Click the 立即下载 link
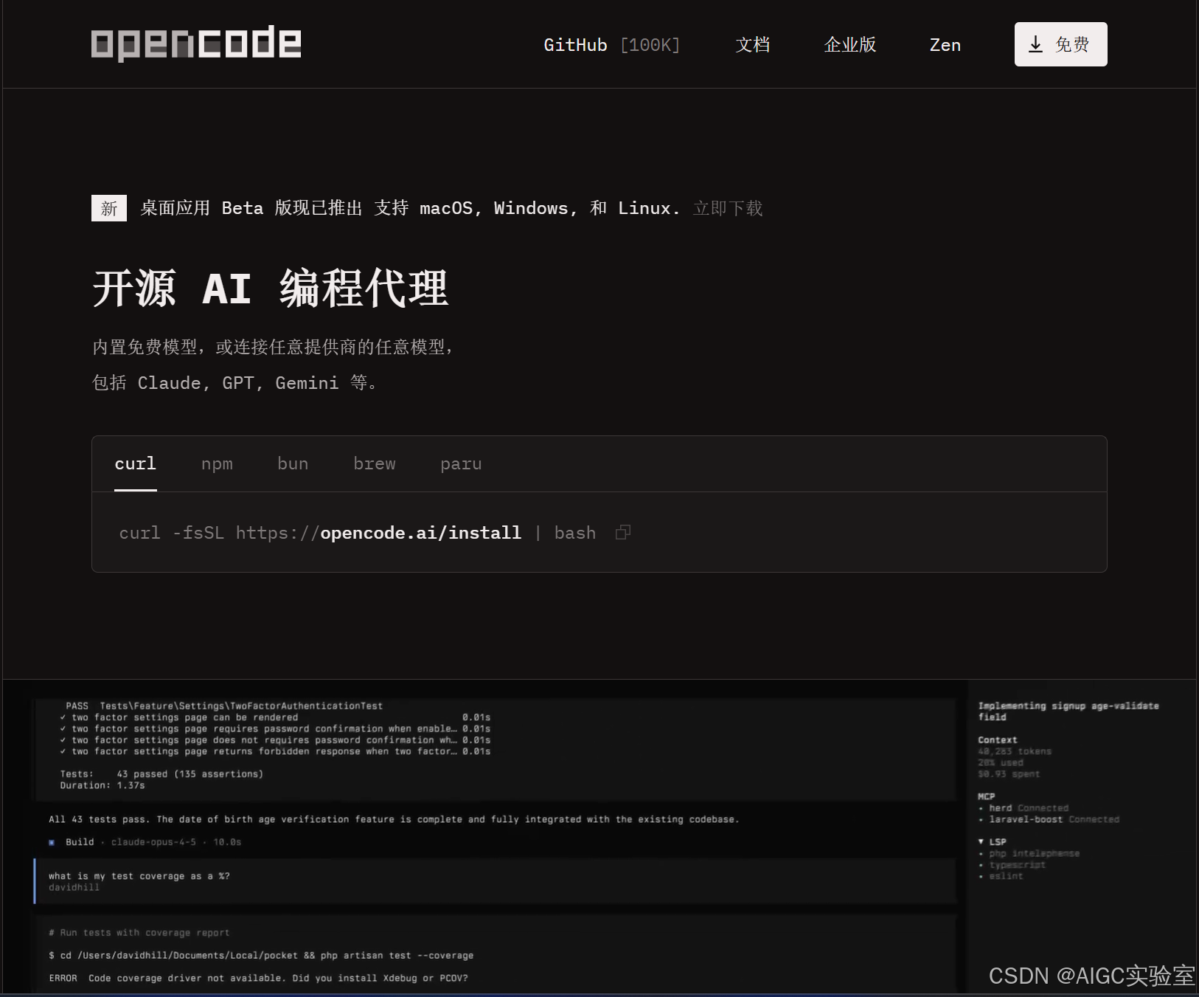This screenshot has height=997, width=1199. coord(728,208)
